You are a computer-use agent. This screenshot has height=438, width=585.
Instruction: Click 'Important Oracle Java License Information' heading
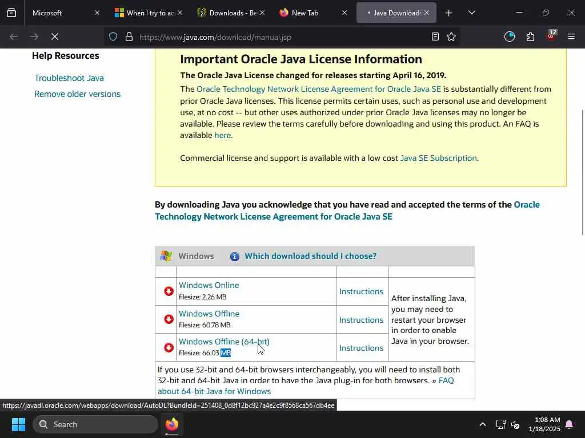point(301,59)
